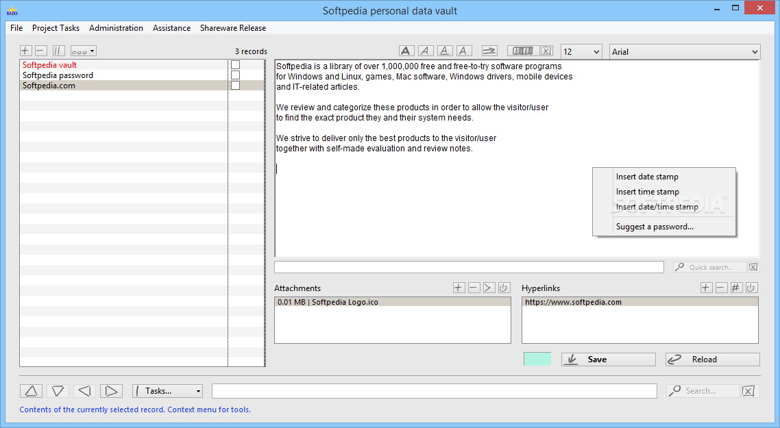Open attachment with arrow icon
This screenshot has width=780, height=428.
tap(489, 288)
